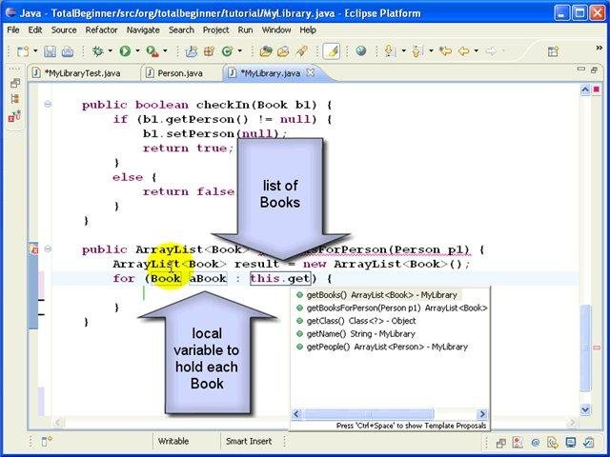Click the restore view icon in left sidebar
Image resolution: width=610 pixels, height=457 pixels.
point(15,83)
